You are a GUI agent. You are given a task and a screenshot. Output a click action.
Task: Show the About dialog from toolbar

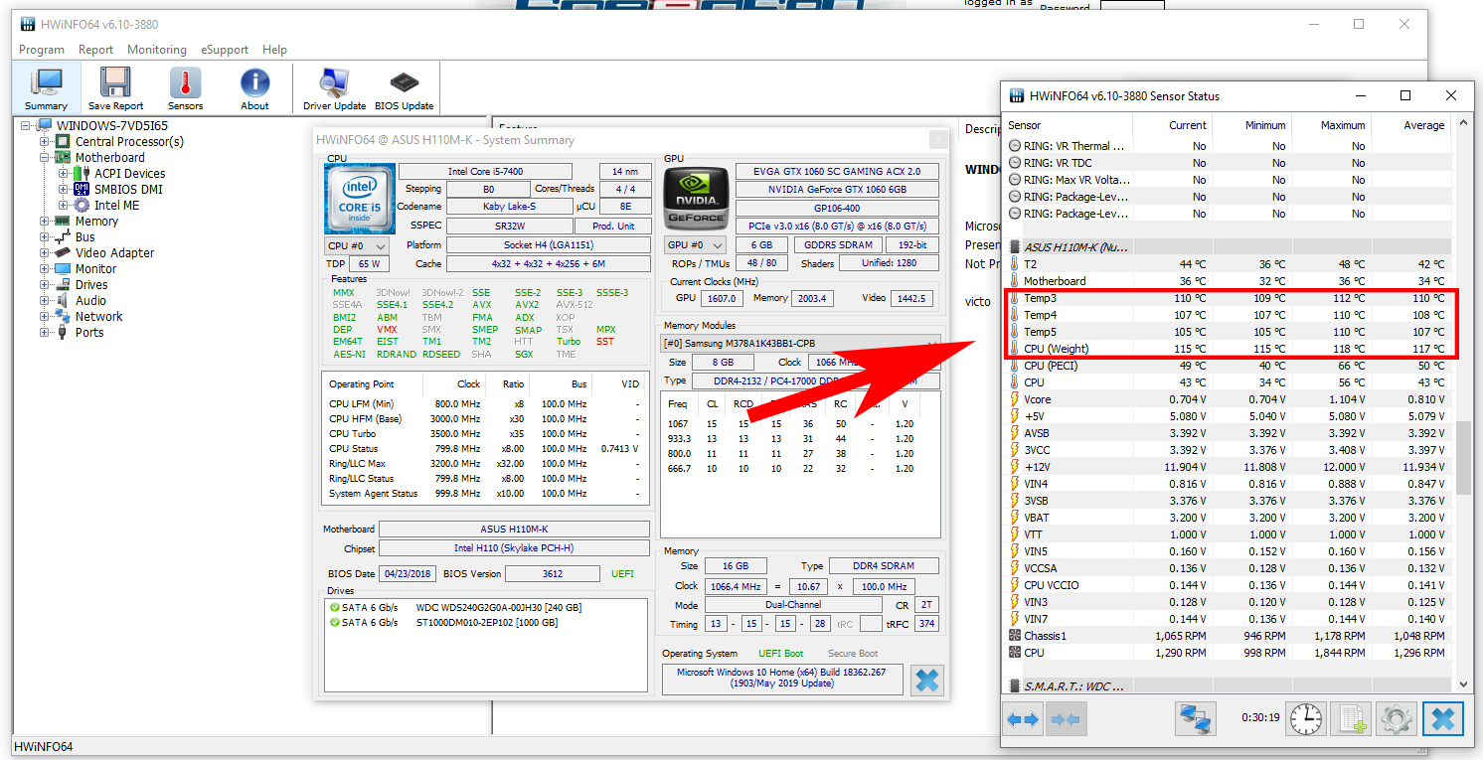(254, 88)
